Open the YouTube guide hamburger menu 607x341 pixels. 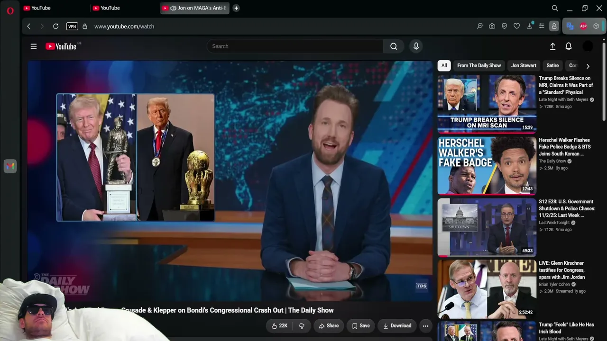(x=34, y=46)
